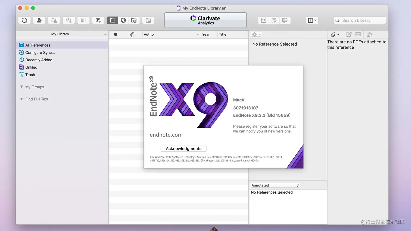
Task: Collapse the My Groups section triangle
Action: 21,87
